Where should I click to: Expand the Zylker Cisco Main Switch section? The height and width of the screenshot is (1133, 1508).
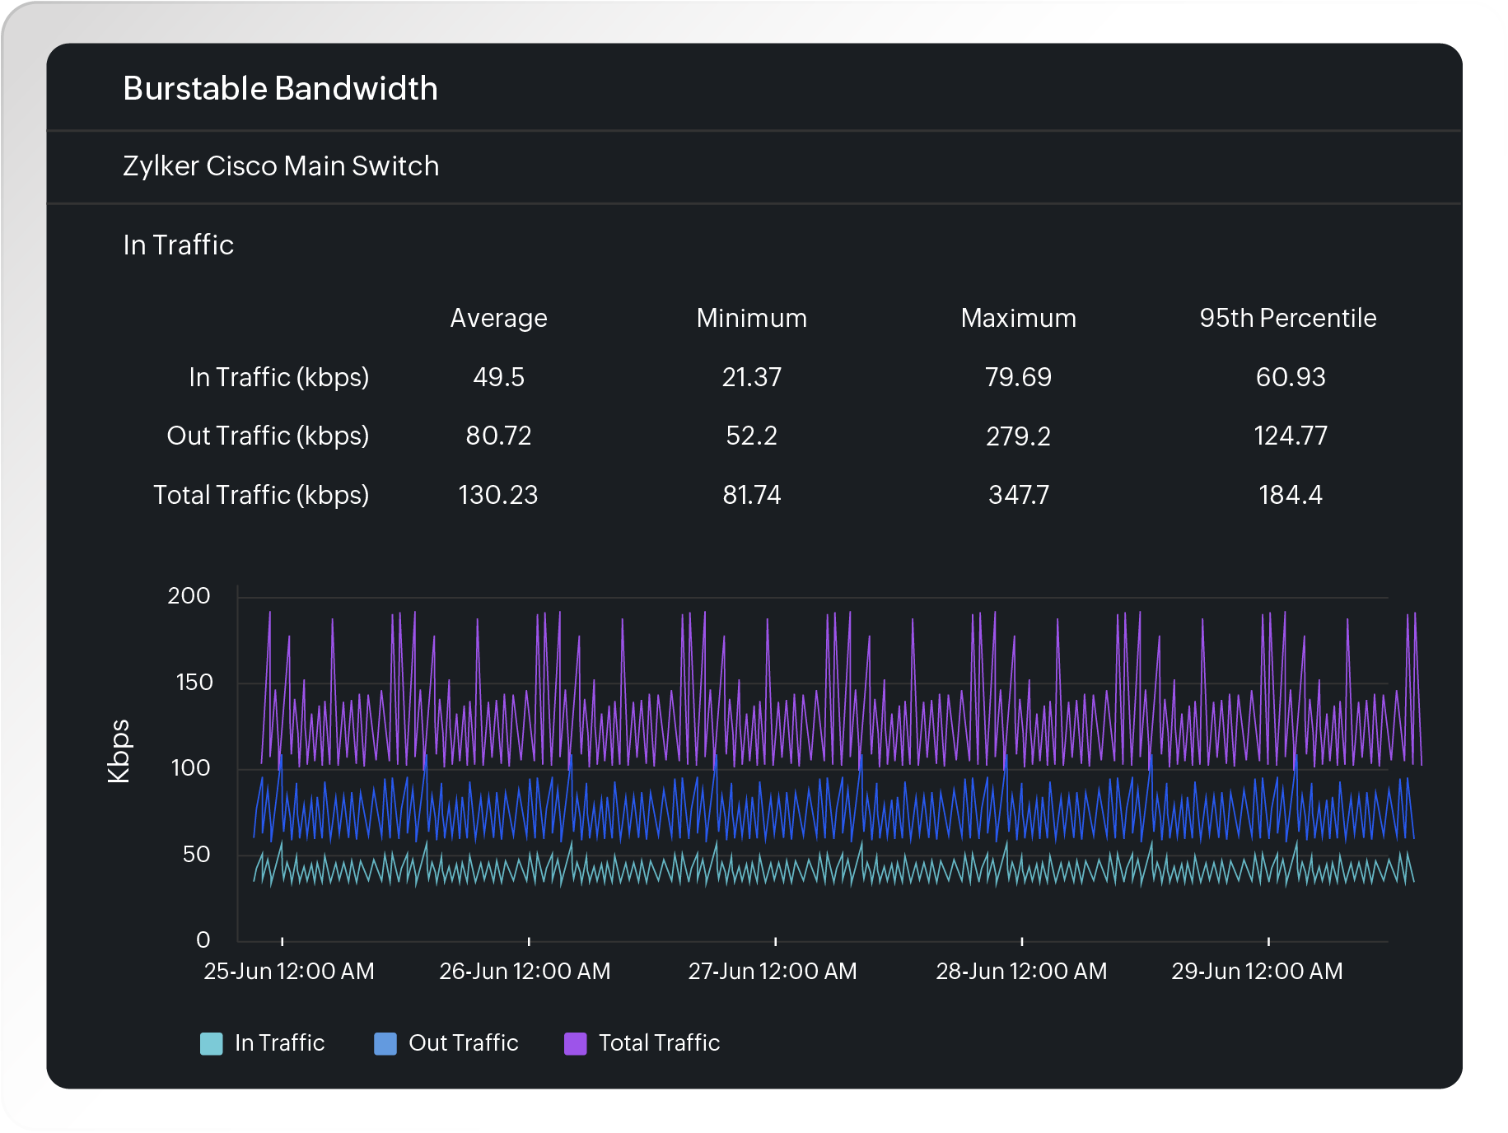(x=280, y=166)
